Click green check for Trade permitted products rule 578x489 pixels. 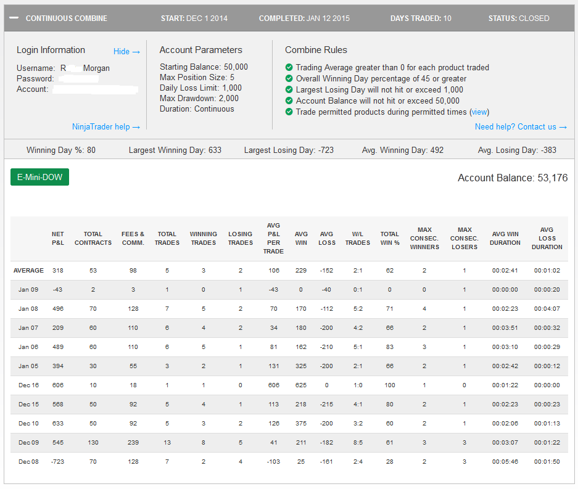289,111
